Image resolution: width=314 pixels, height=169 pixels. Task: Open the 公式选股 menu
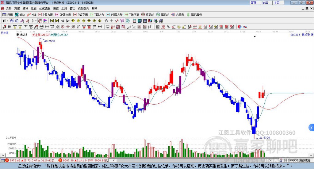point(45,8)
